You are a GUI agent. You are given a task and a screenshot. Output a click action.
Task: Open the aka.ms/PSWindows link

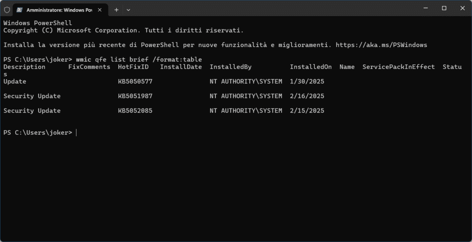click(381, 45)
